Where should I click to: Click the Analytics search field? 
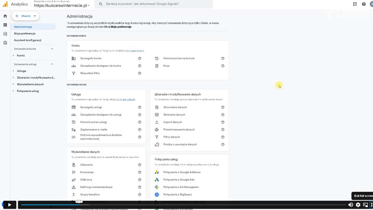[154, 4]
